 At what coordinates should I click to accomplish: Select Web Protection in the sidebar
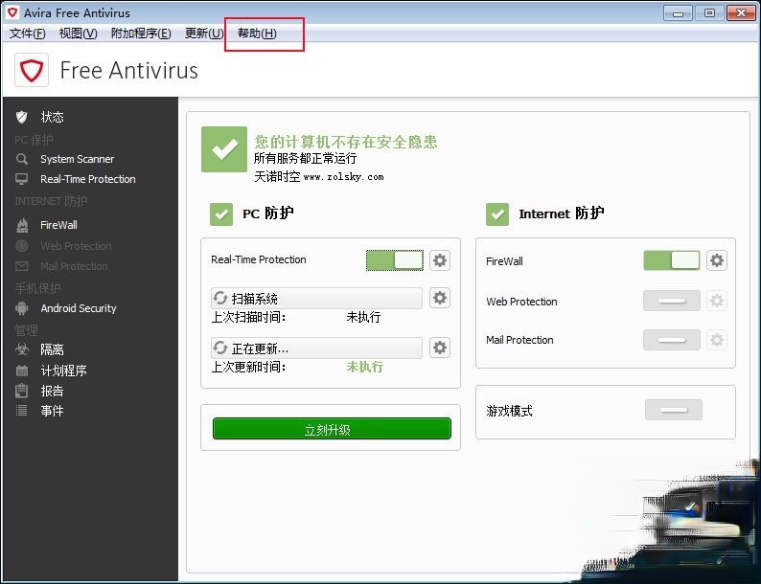coord(77,246)
